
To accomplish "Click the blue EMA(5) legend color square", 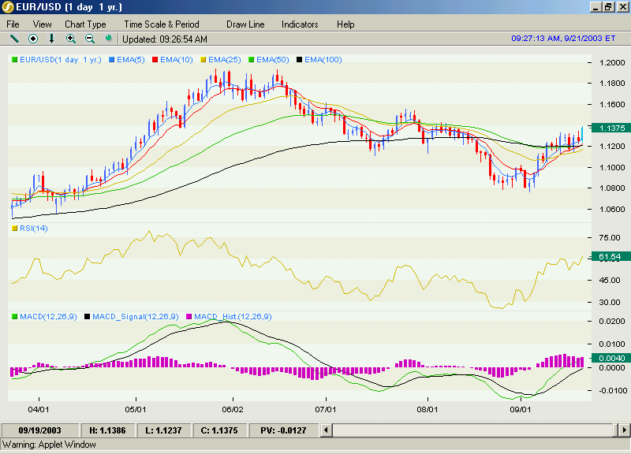I will tap(112, 60).
